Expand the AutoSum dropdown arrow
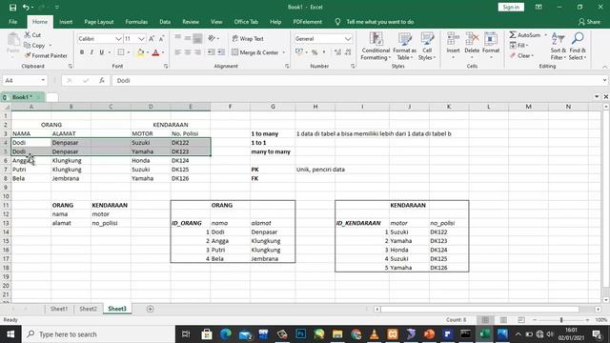This screenshot has width=610, height=343. [x=545, y=35]
